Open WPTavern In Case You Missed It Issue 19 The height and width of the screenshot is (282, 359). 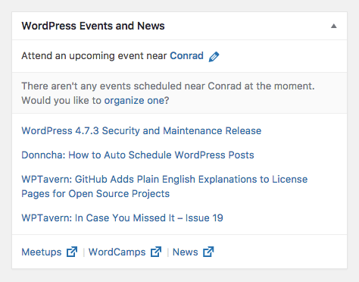coord(122,218)
